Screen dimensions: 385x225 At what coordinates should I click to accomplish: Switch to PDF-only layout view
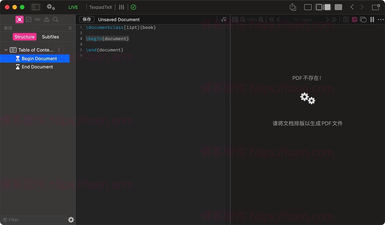[x=338, y=7]
